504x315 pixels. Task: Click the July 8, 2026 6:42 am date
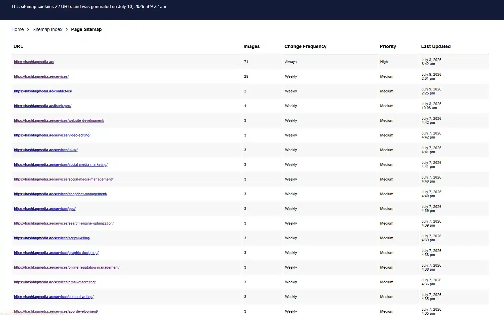click(x=431, y=62)
